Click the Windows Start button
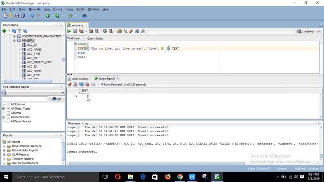324x182 pixels. [6, 177]
